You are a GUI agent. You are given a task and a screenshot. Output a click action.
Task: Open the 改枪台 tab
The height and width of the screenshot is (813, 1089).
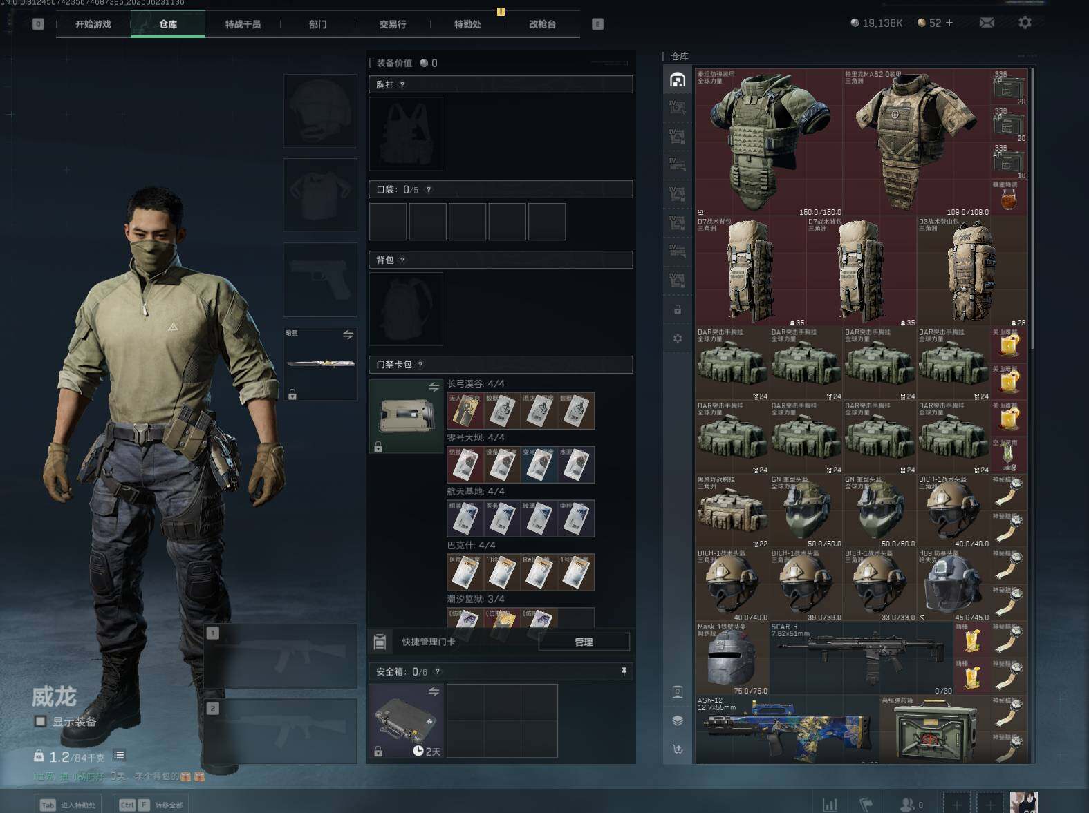click(x=542, y=24)
